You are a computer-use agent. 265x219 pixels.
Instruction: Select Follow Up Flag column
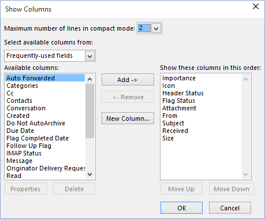(45, 146)
